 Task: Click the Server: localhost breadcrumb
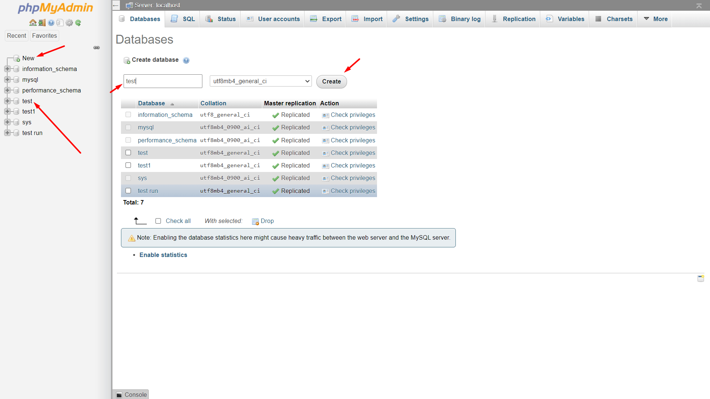coord(157,5)
